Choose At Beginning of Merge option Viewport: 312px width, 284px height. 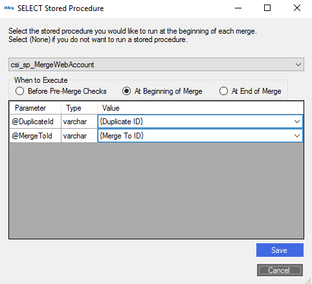coord(126,91)
